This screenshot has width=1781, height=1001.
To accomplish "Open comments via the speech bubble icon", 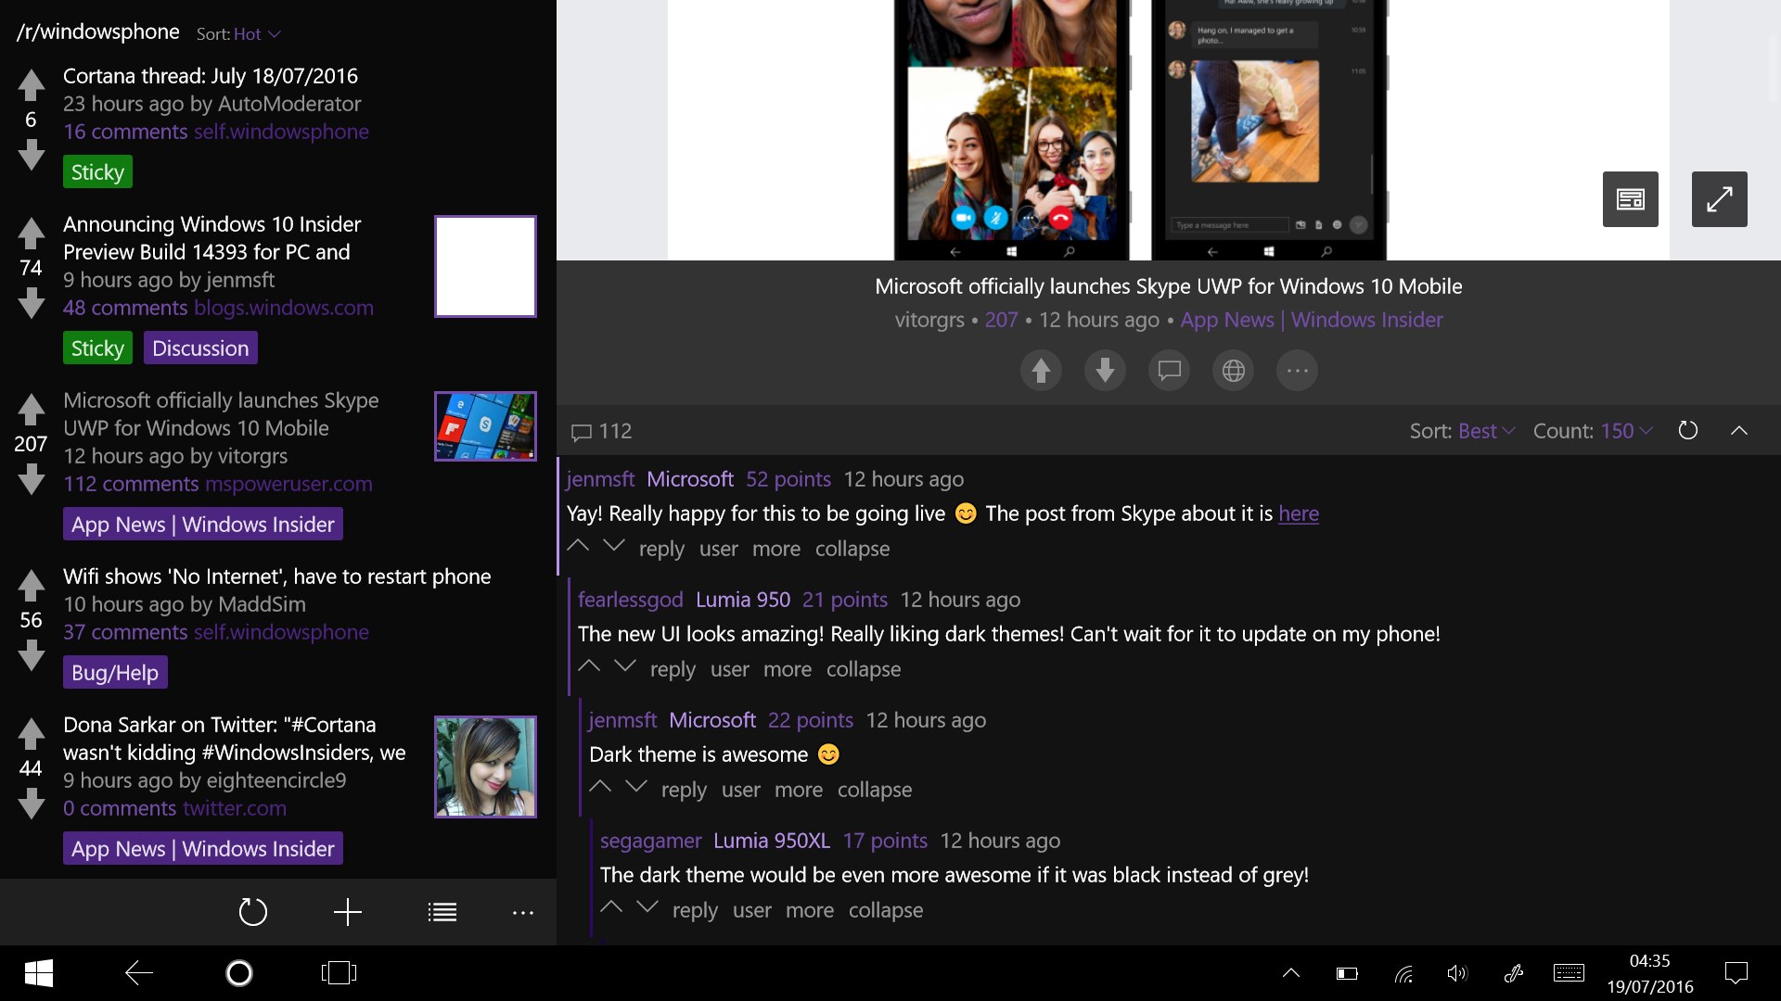I will click(x=1169, y=370).
